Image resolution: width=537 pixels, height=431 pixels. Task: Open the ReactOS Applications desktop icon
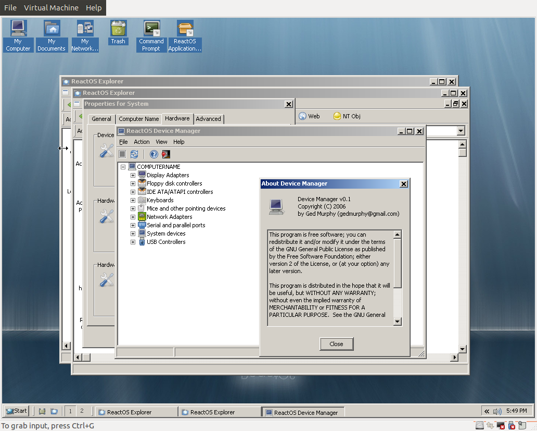185,29
